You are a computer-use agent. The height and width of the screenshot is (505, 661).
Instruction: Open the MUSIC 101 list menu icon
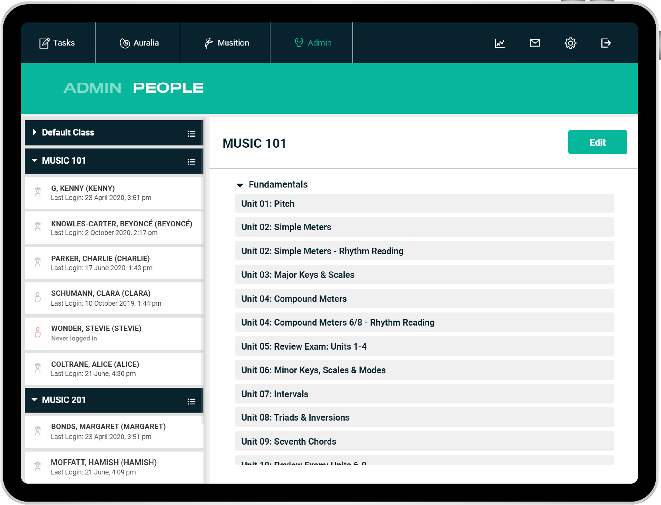[x=191, y=162]
